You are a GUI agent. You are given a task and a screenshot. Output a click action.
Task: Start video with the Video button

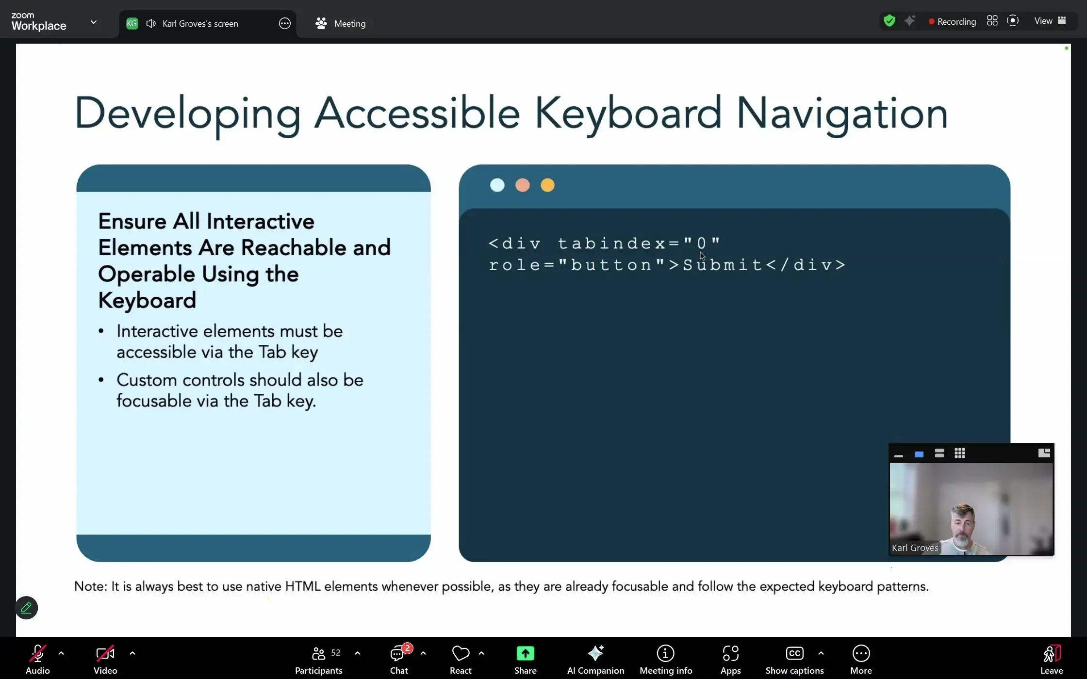point(105,659)
